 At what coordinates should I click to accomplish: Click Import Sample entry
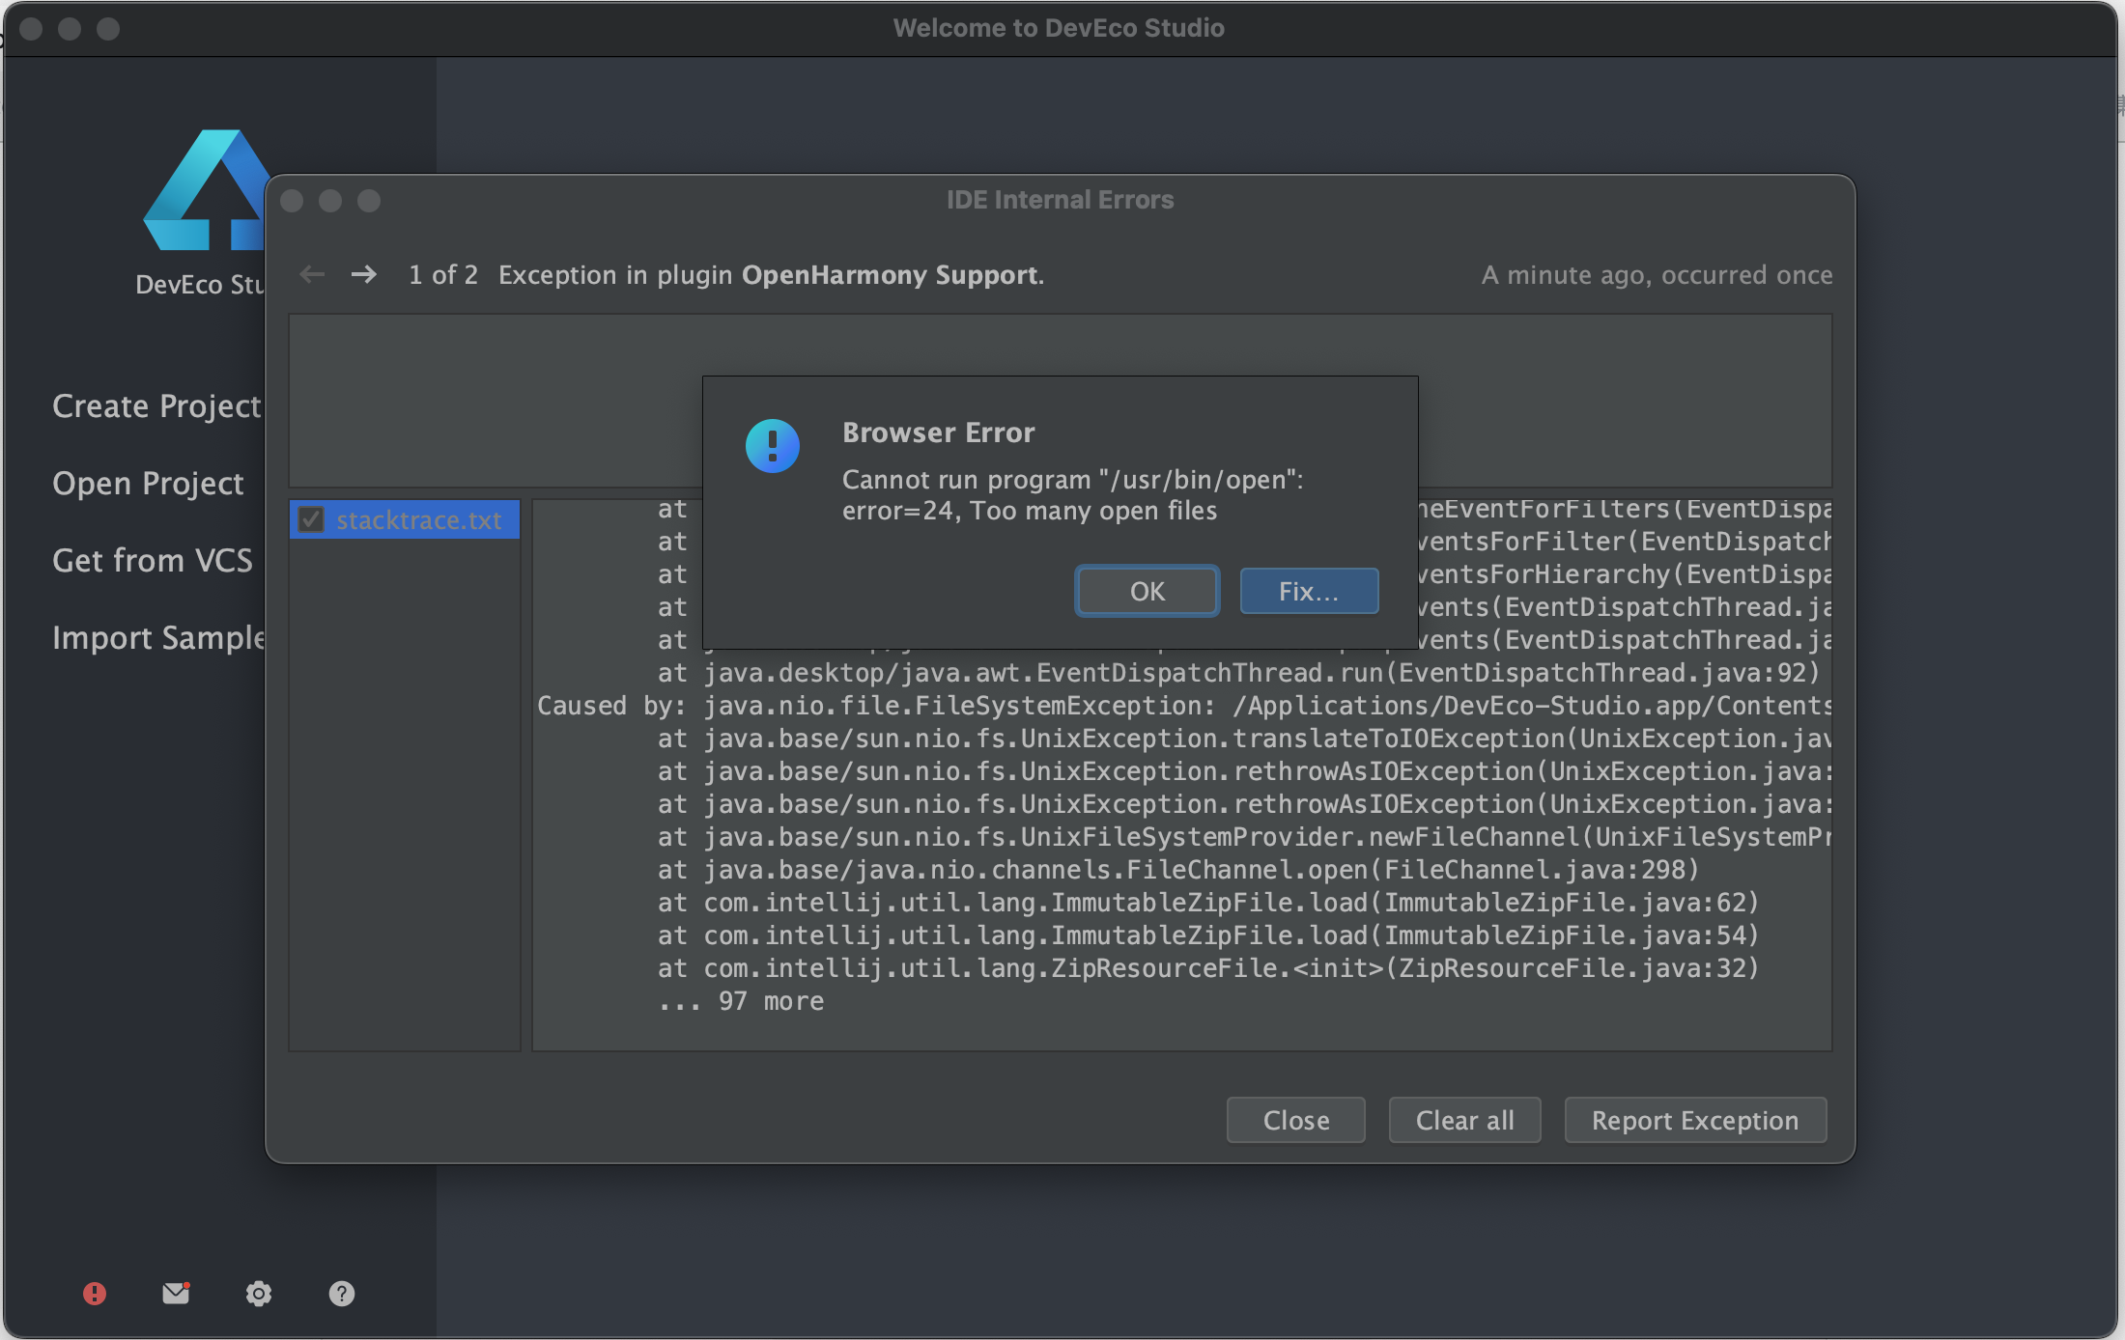pyautogui.click(x=158, y=637)
